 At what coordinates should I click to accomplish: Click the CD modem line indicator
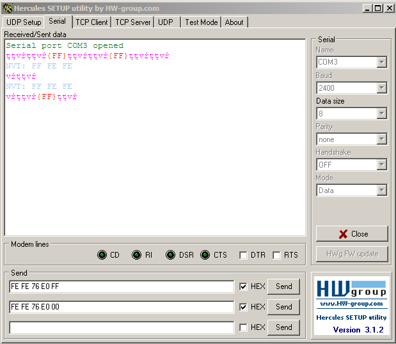[102, 255]
